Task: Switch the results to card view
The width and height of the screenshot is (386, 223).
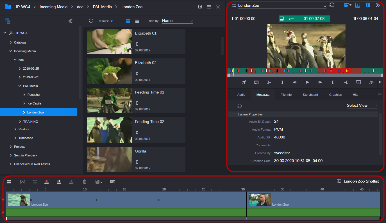Action: point(128,21)
